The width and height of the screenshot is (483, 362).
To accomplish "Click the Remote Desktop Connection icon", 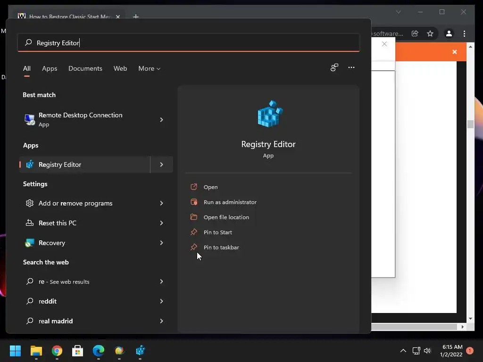I will click(x=30, y=119).
